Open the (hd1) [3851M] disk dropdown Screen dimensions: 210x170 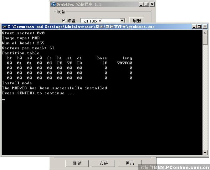tap(122, 21)
